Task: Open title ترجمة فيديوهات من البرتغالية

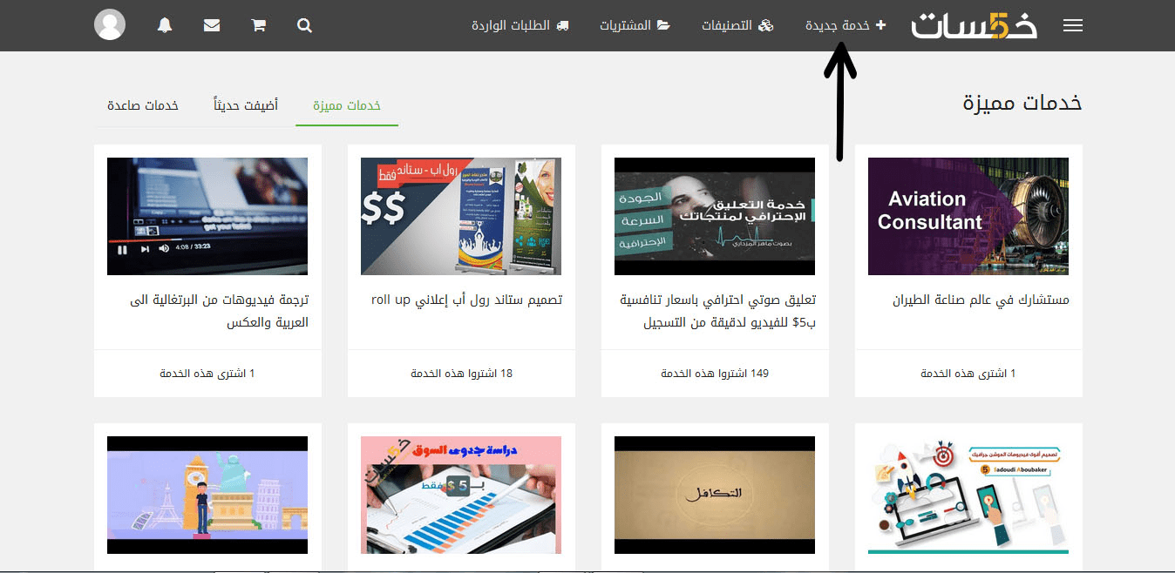Action: pos(219,311)
